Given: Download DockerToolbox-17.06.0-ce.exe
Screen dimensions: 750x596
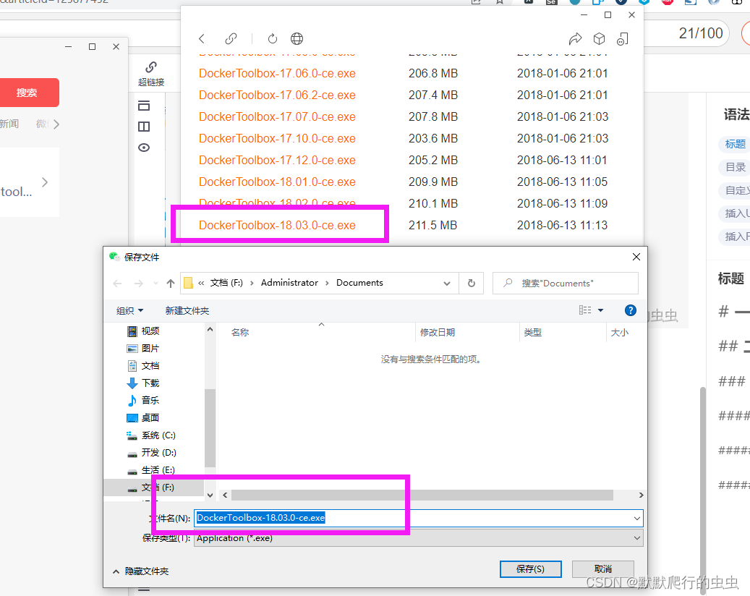Looking at the screenshot, I should click(x=278, y=74).
